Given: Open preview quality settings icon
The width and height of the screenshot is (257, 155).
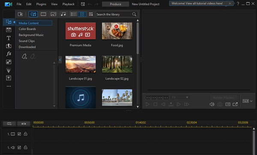Looking at the screenshot, I should (228, 104).
